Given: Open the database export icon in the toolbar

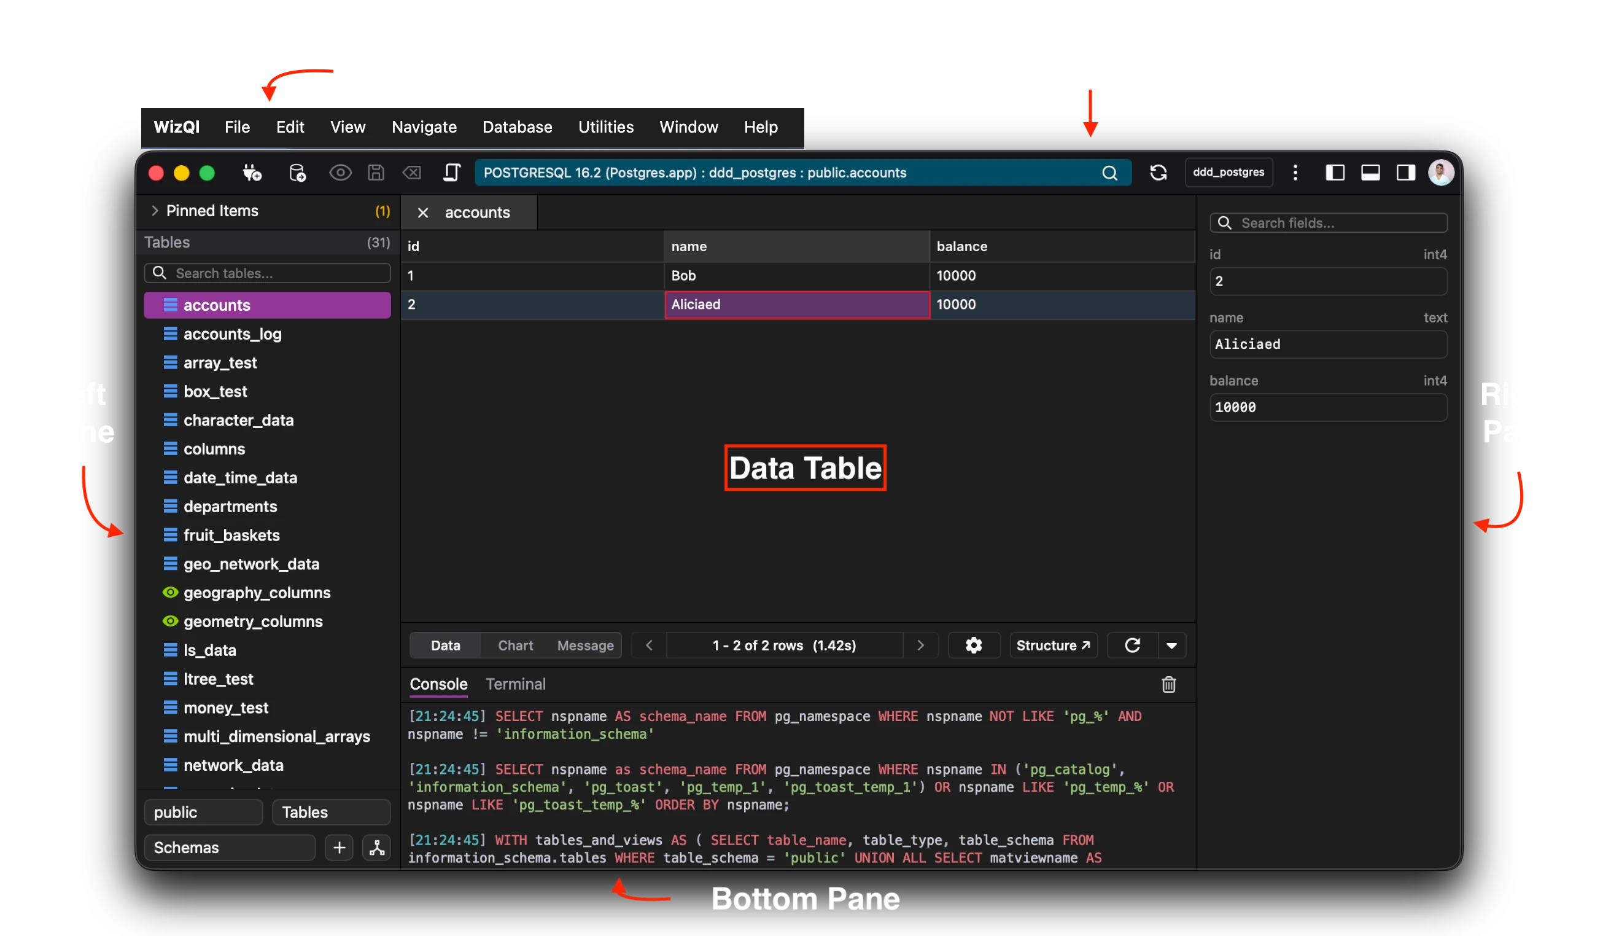Looking at the screenshot, I should [297, 173].
